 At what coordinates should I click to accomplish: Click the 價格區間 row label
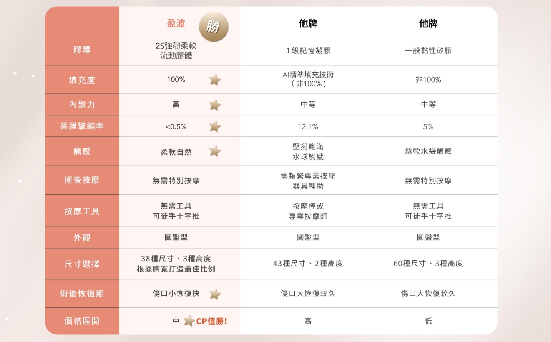(82, 321)
